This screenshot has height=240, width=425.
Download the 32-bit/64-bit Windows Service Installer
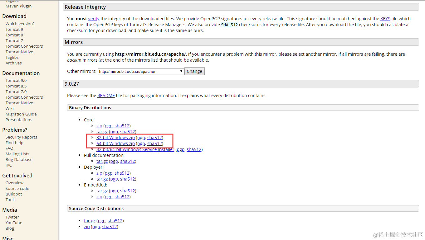point(135,149)
